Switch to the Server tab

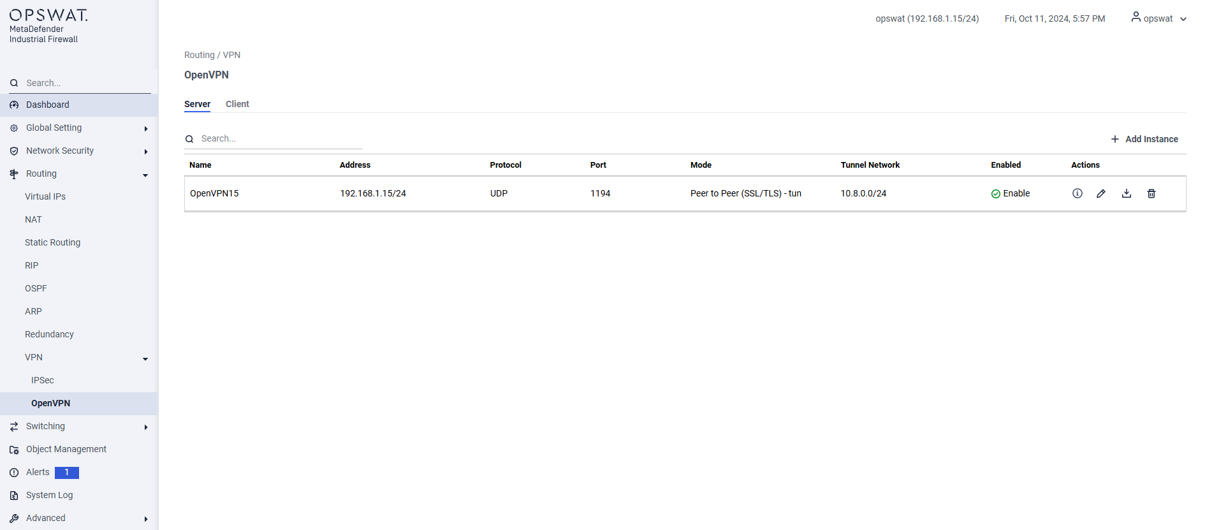[197, 104]
